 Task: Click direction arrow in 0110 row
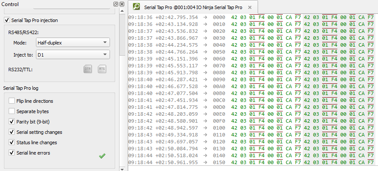pyautogui.click(x=205, y=135)
